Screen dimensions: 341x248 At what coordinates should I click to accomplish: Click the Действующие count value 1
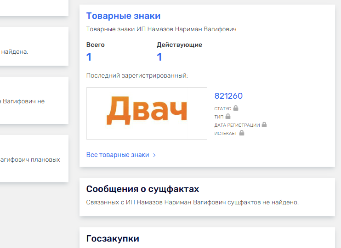[x=159, y=57]
